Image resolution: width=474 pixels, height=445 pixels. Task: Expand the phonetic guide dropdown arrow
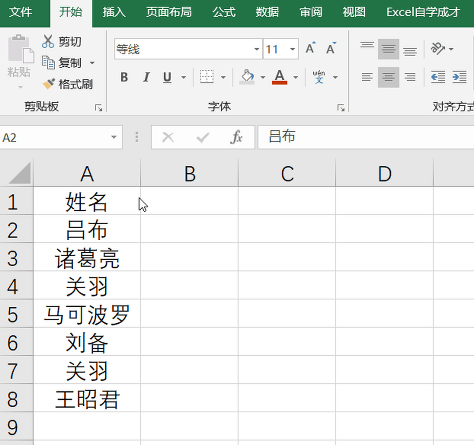335,77
